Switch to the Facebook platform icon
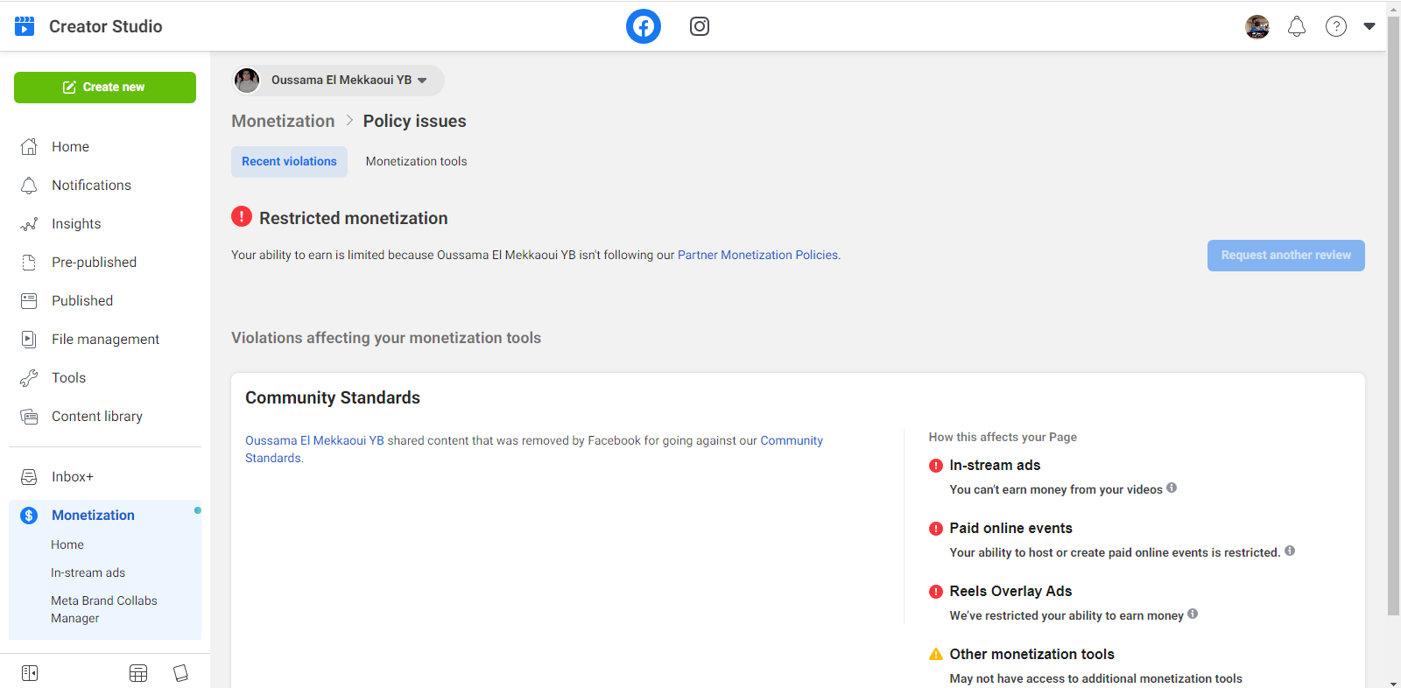The width and height of the screenshot is (1401, 688). tap(643, 26)
